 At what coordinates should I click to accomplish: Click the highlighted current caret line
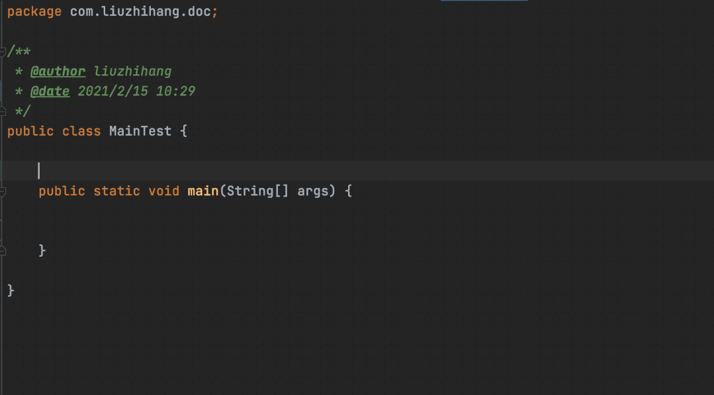pos(357,171)
